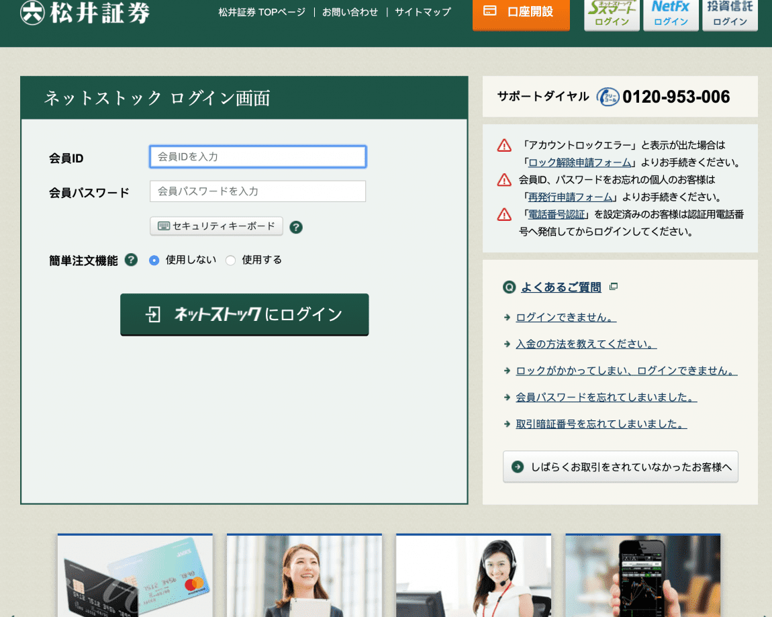The height and width of the screenshot is (617, 772).
Task: Open お問い合わせ menu link
Action: pyautogui.click(x=350, y=12)
